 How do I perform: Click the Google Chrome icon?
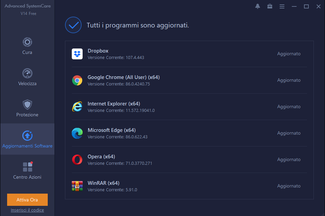[77, 80]
